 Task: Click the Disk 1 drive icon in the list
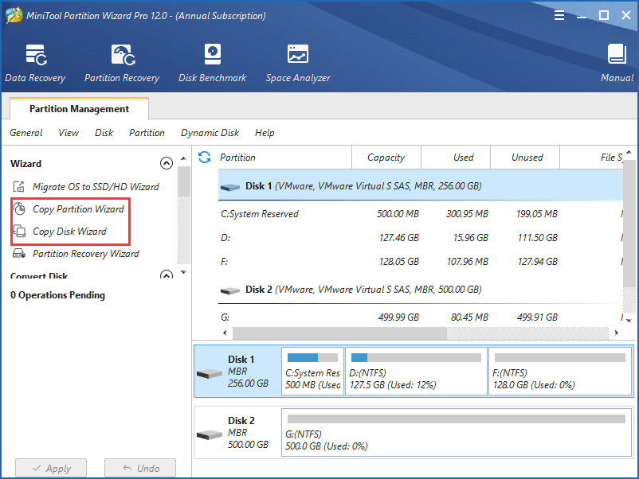[229, 187]
